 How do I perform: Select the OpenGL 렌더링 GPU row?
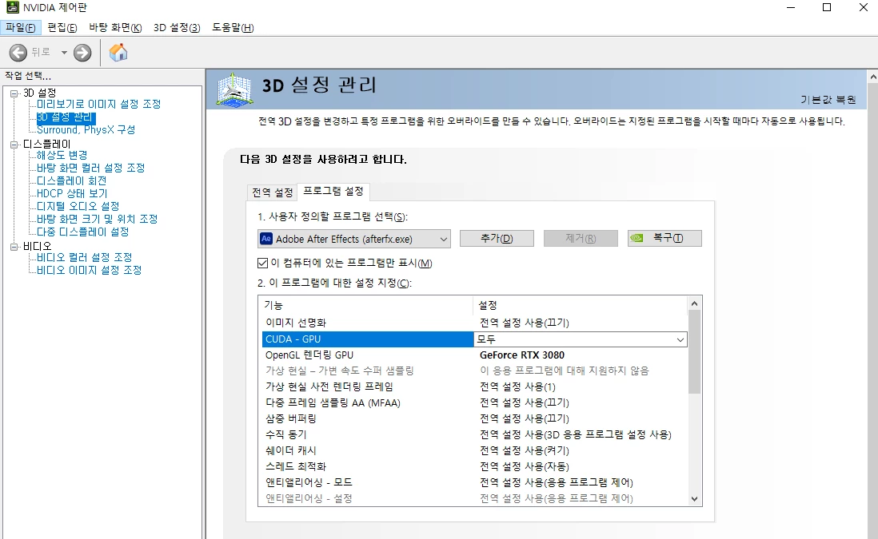click(474, 355)
